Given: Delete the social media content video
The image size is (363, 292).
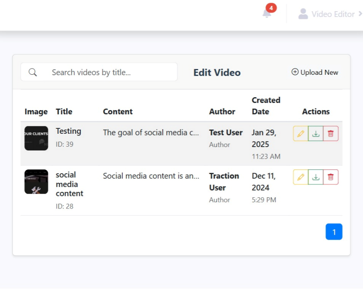Looking at the screenshot, I should 331,177.
